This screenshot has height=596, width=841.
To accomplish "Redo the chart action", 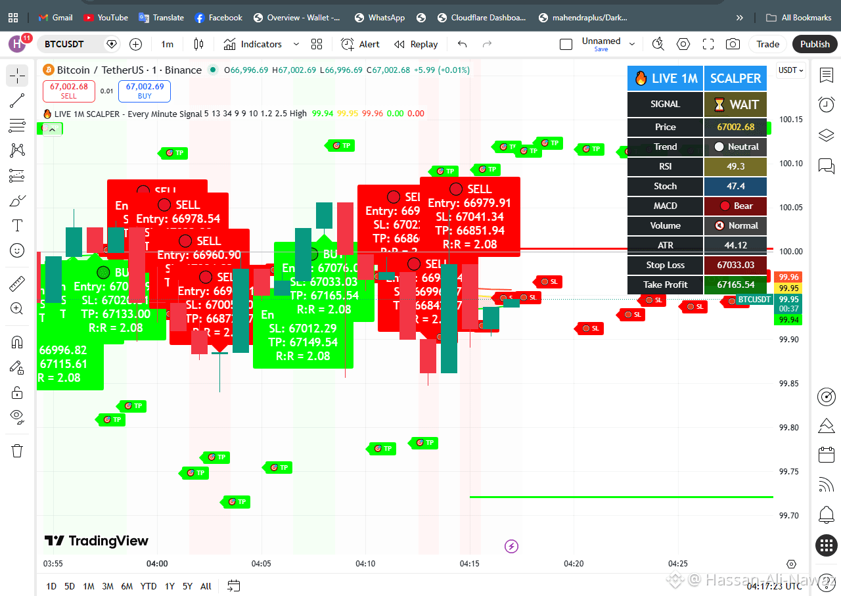I will [x=487, y=44].
